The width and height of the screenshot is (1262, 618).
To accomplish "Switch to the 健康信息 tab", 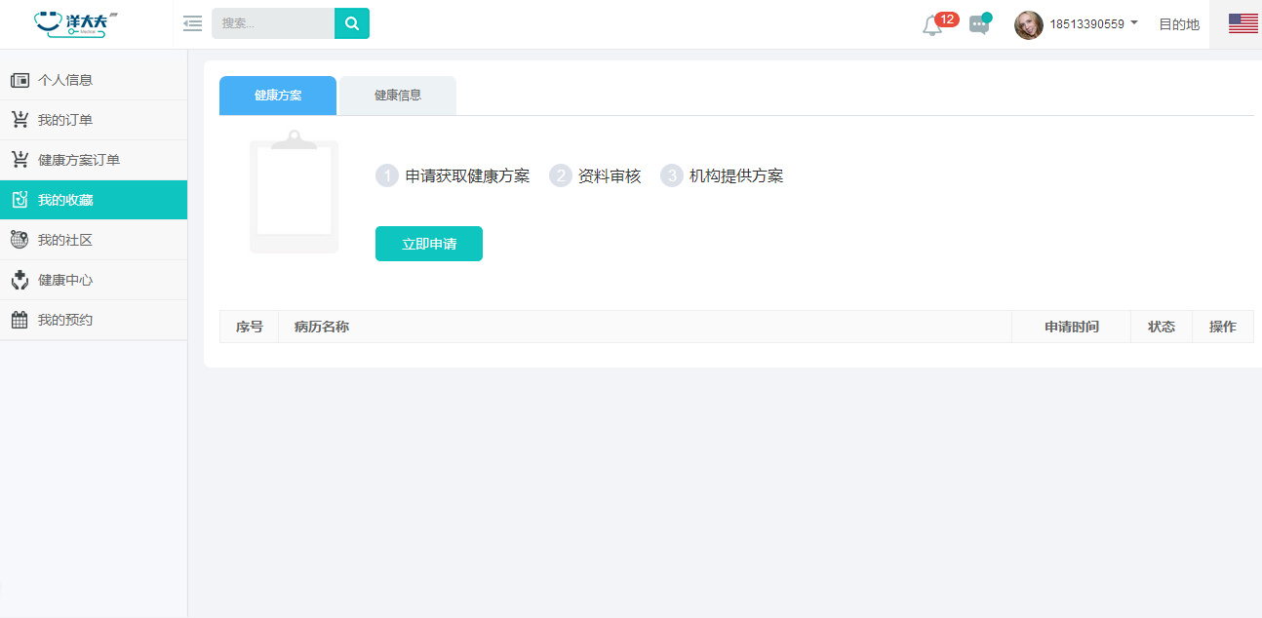I will [x=398, y=96].
